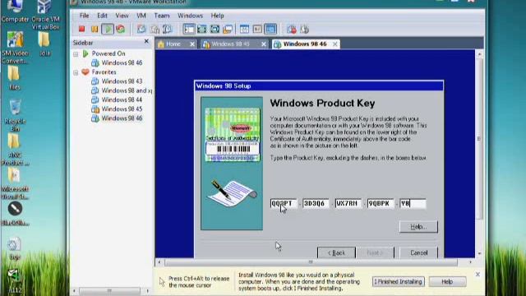
Task: Open the SM Video Converter desktop icon
Action: [15, 48]
